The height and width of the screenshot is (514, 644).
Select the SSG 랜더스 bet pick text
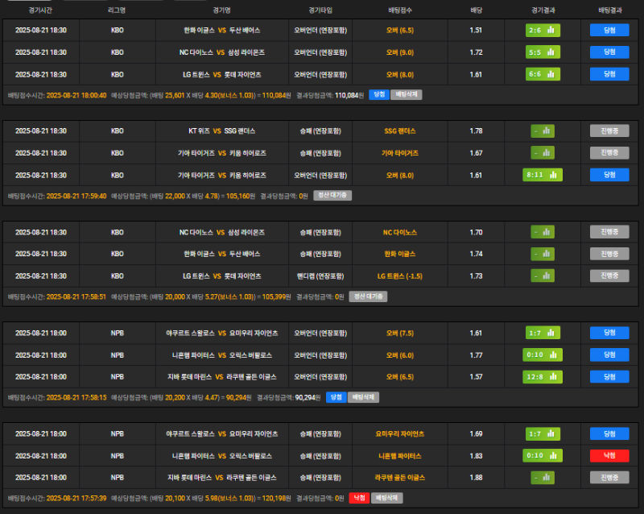[x=400, y=131]
